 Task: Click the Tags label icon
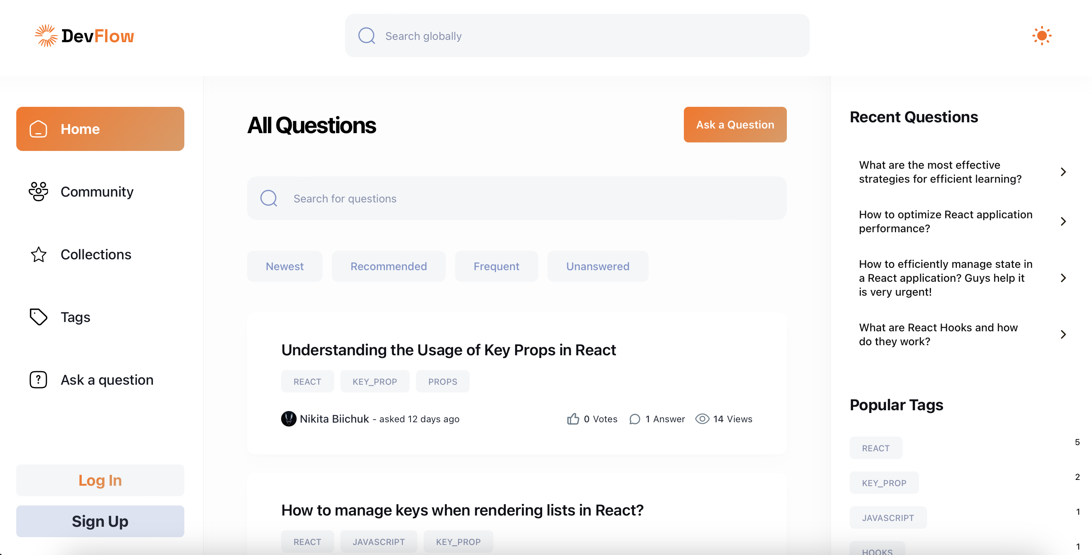39,317
